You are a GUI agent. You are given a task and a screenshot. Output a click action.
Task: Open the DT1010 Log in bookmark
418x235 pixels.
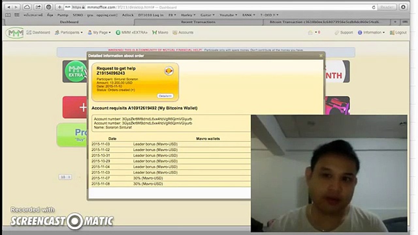point(151,15)
